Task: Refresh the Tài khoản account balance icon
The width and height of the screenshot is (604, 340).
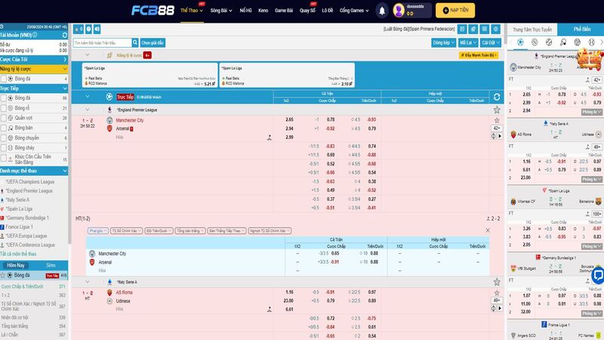Action: (65, 35)
